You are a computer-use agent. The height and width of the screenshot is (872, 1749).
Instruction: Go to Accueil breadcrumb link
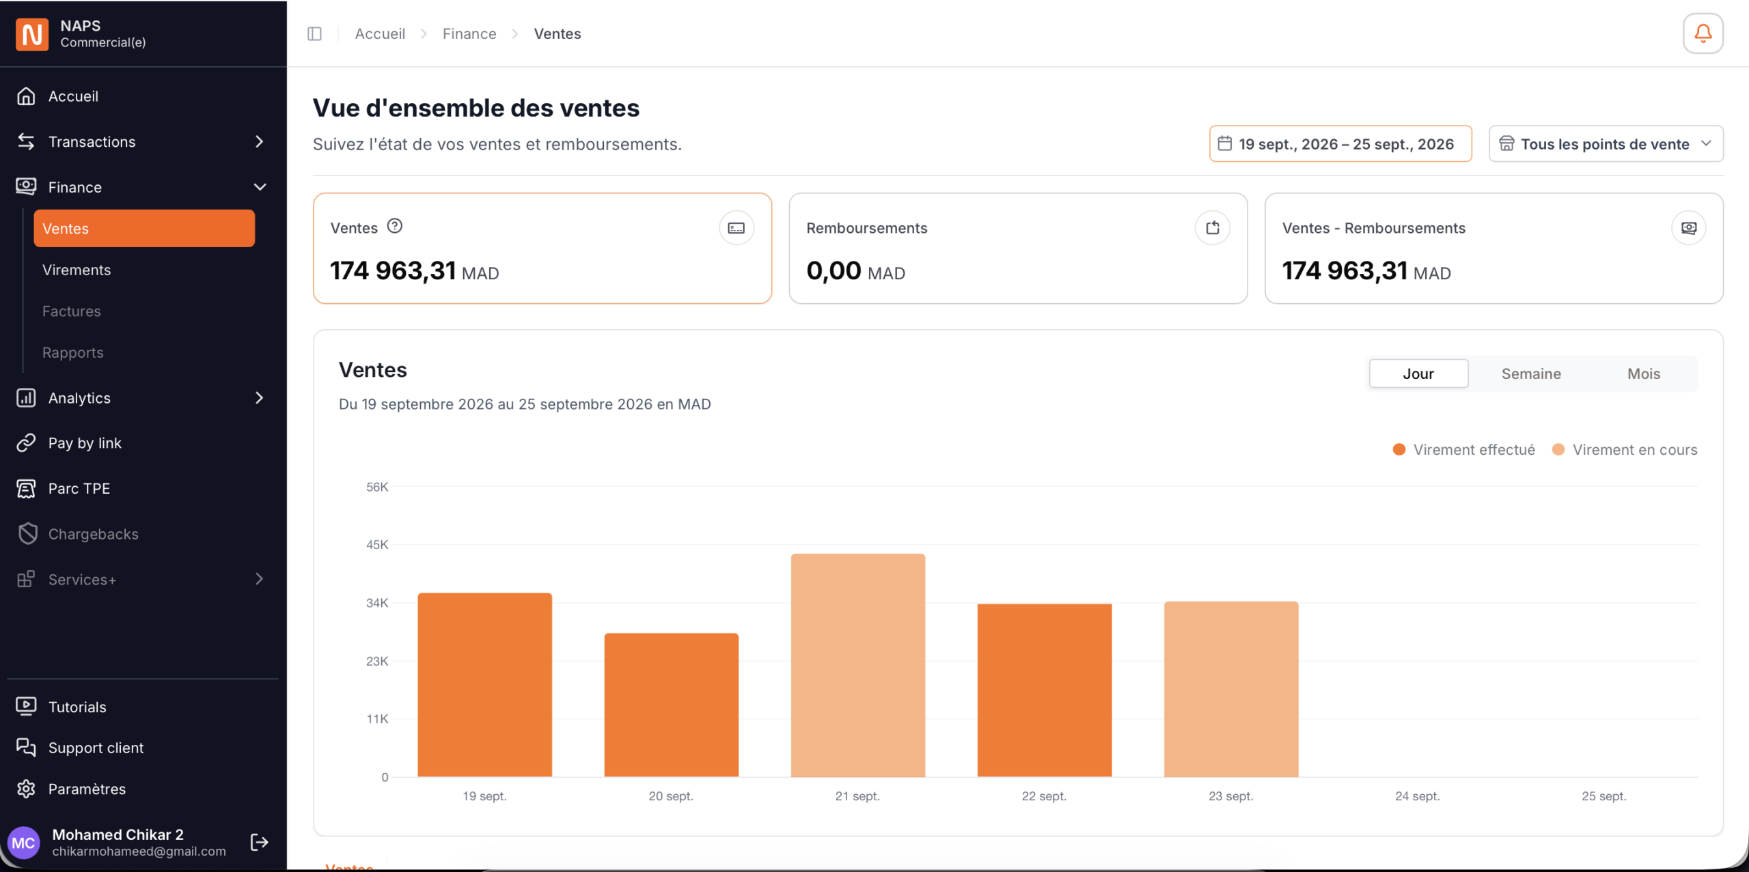[x=380, y=33]
